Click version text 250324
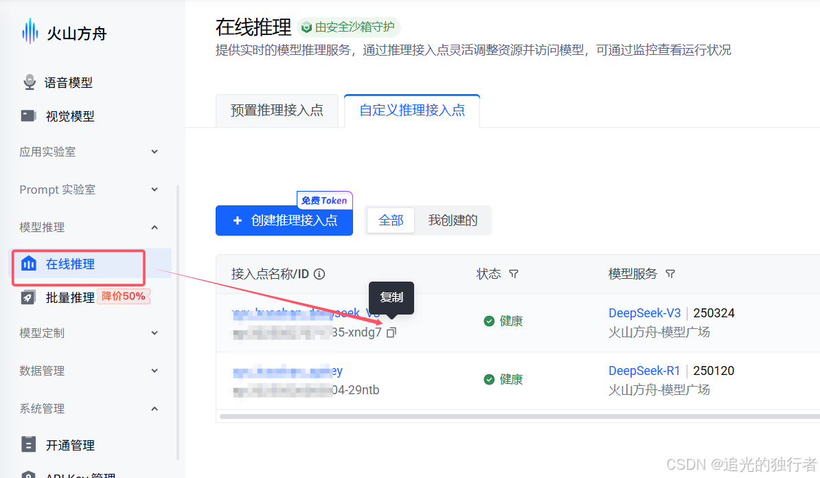The height and width of the screenshot is (478, 820). [714, 312]
